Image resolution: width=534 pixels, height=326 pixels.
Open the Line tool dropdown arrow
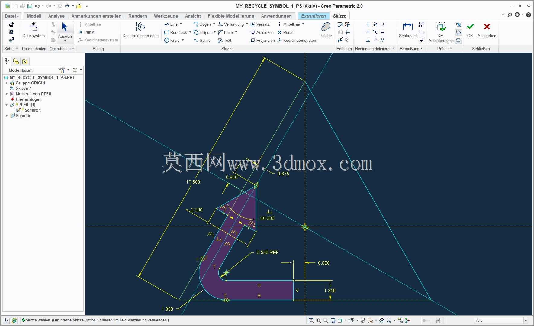tap(181, 24)
